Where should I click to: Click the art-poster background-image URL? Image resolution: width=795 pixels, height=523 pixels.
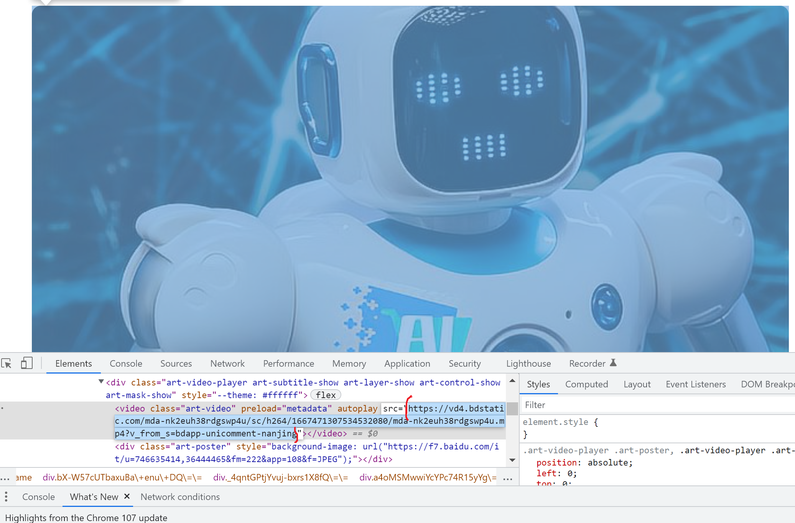(307, 453)
